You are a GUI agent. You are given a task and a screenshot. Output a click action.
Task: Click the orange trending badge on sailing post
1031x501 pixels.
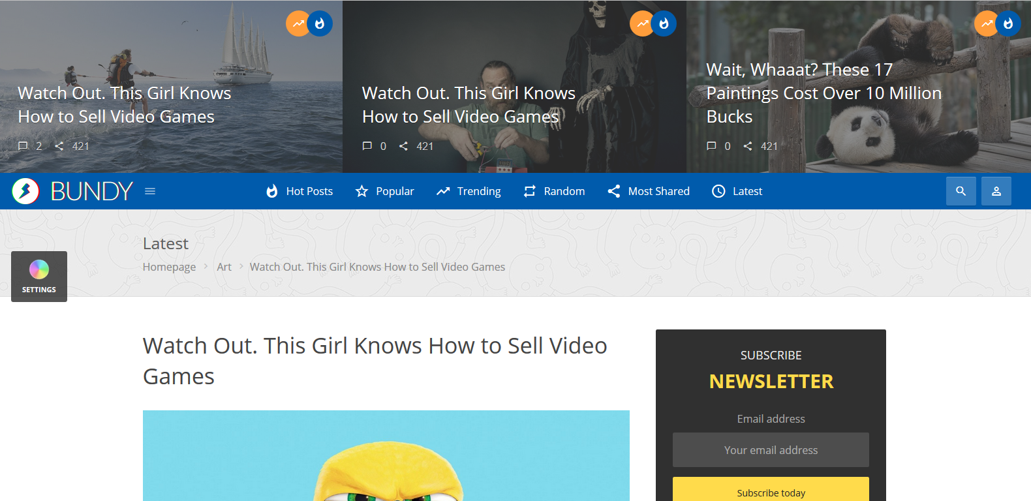pyautogui.click(x=298, y=24)
